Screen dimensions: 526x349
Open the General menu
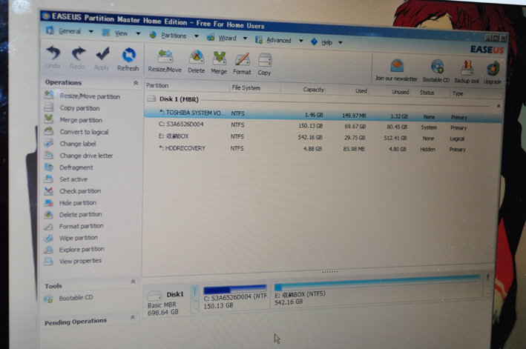(x=70, y=31)
